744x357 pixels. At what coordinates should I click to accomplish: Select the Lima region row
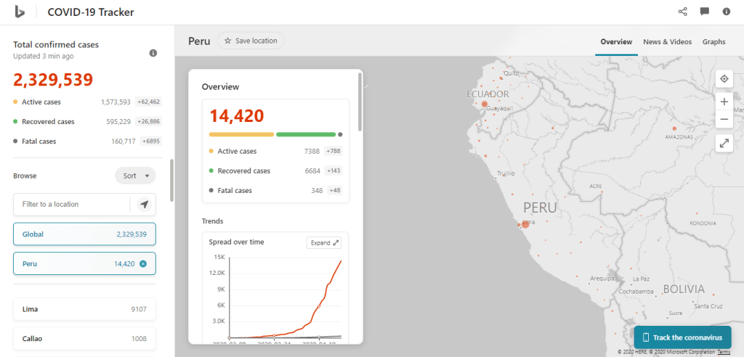tap(84, 309)
